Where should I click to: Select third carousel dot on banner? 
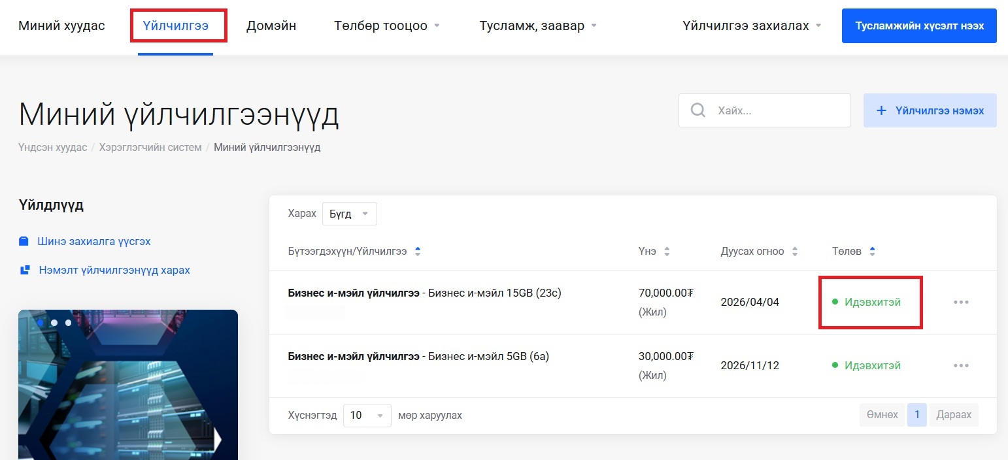[x=68, y=323]
